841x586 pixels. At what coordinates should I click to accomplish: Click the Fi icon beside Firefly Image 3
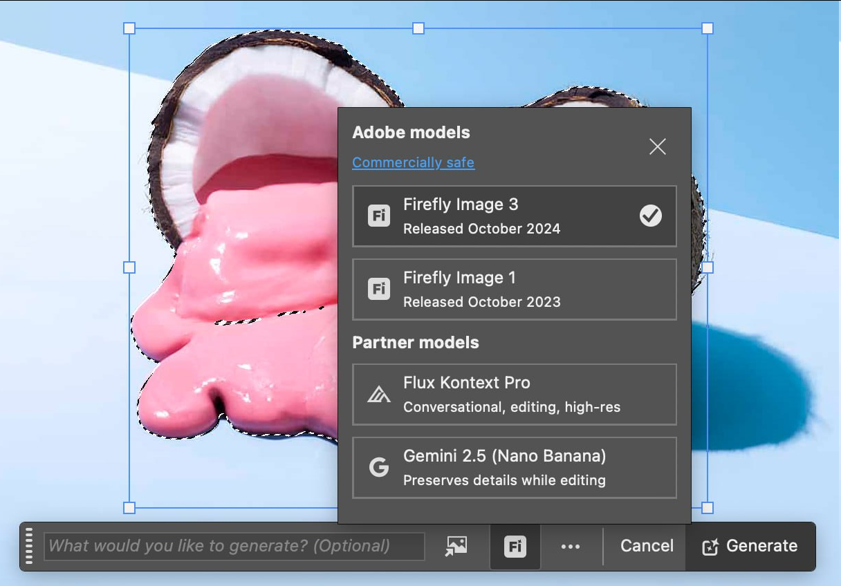[378, 216]
